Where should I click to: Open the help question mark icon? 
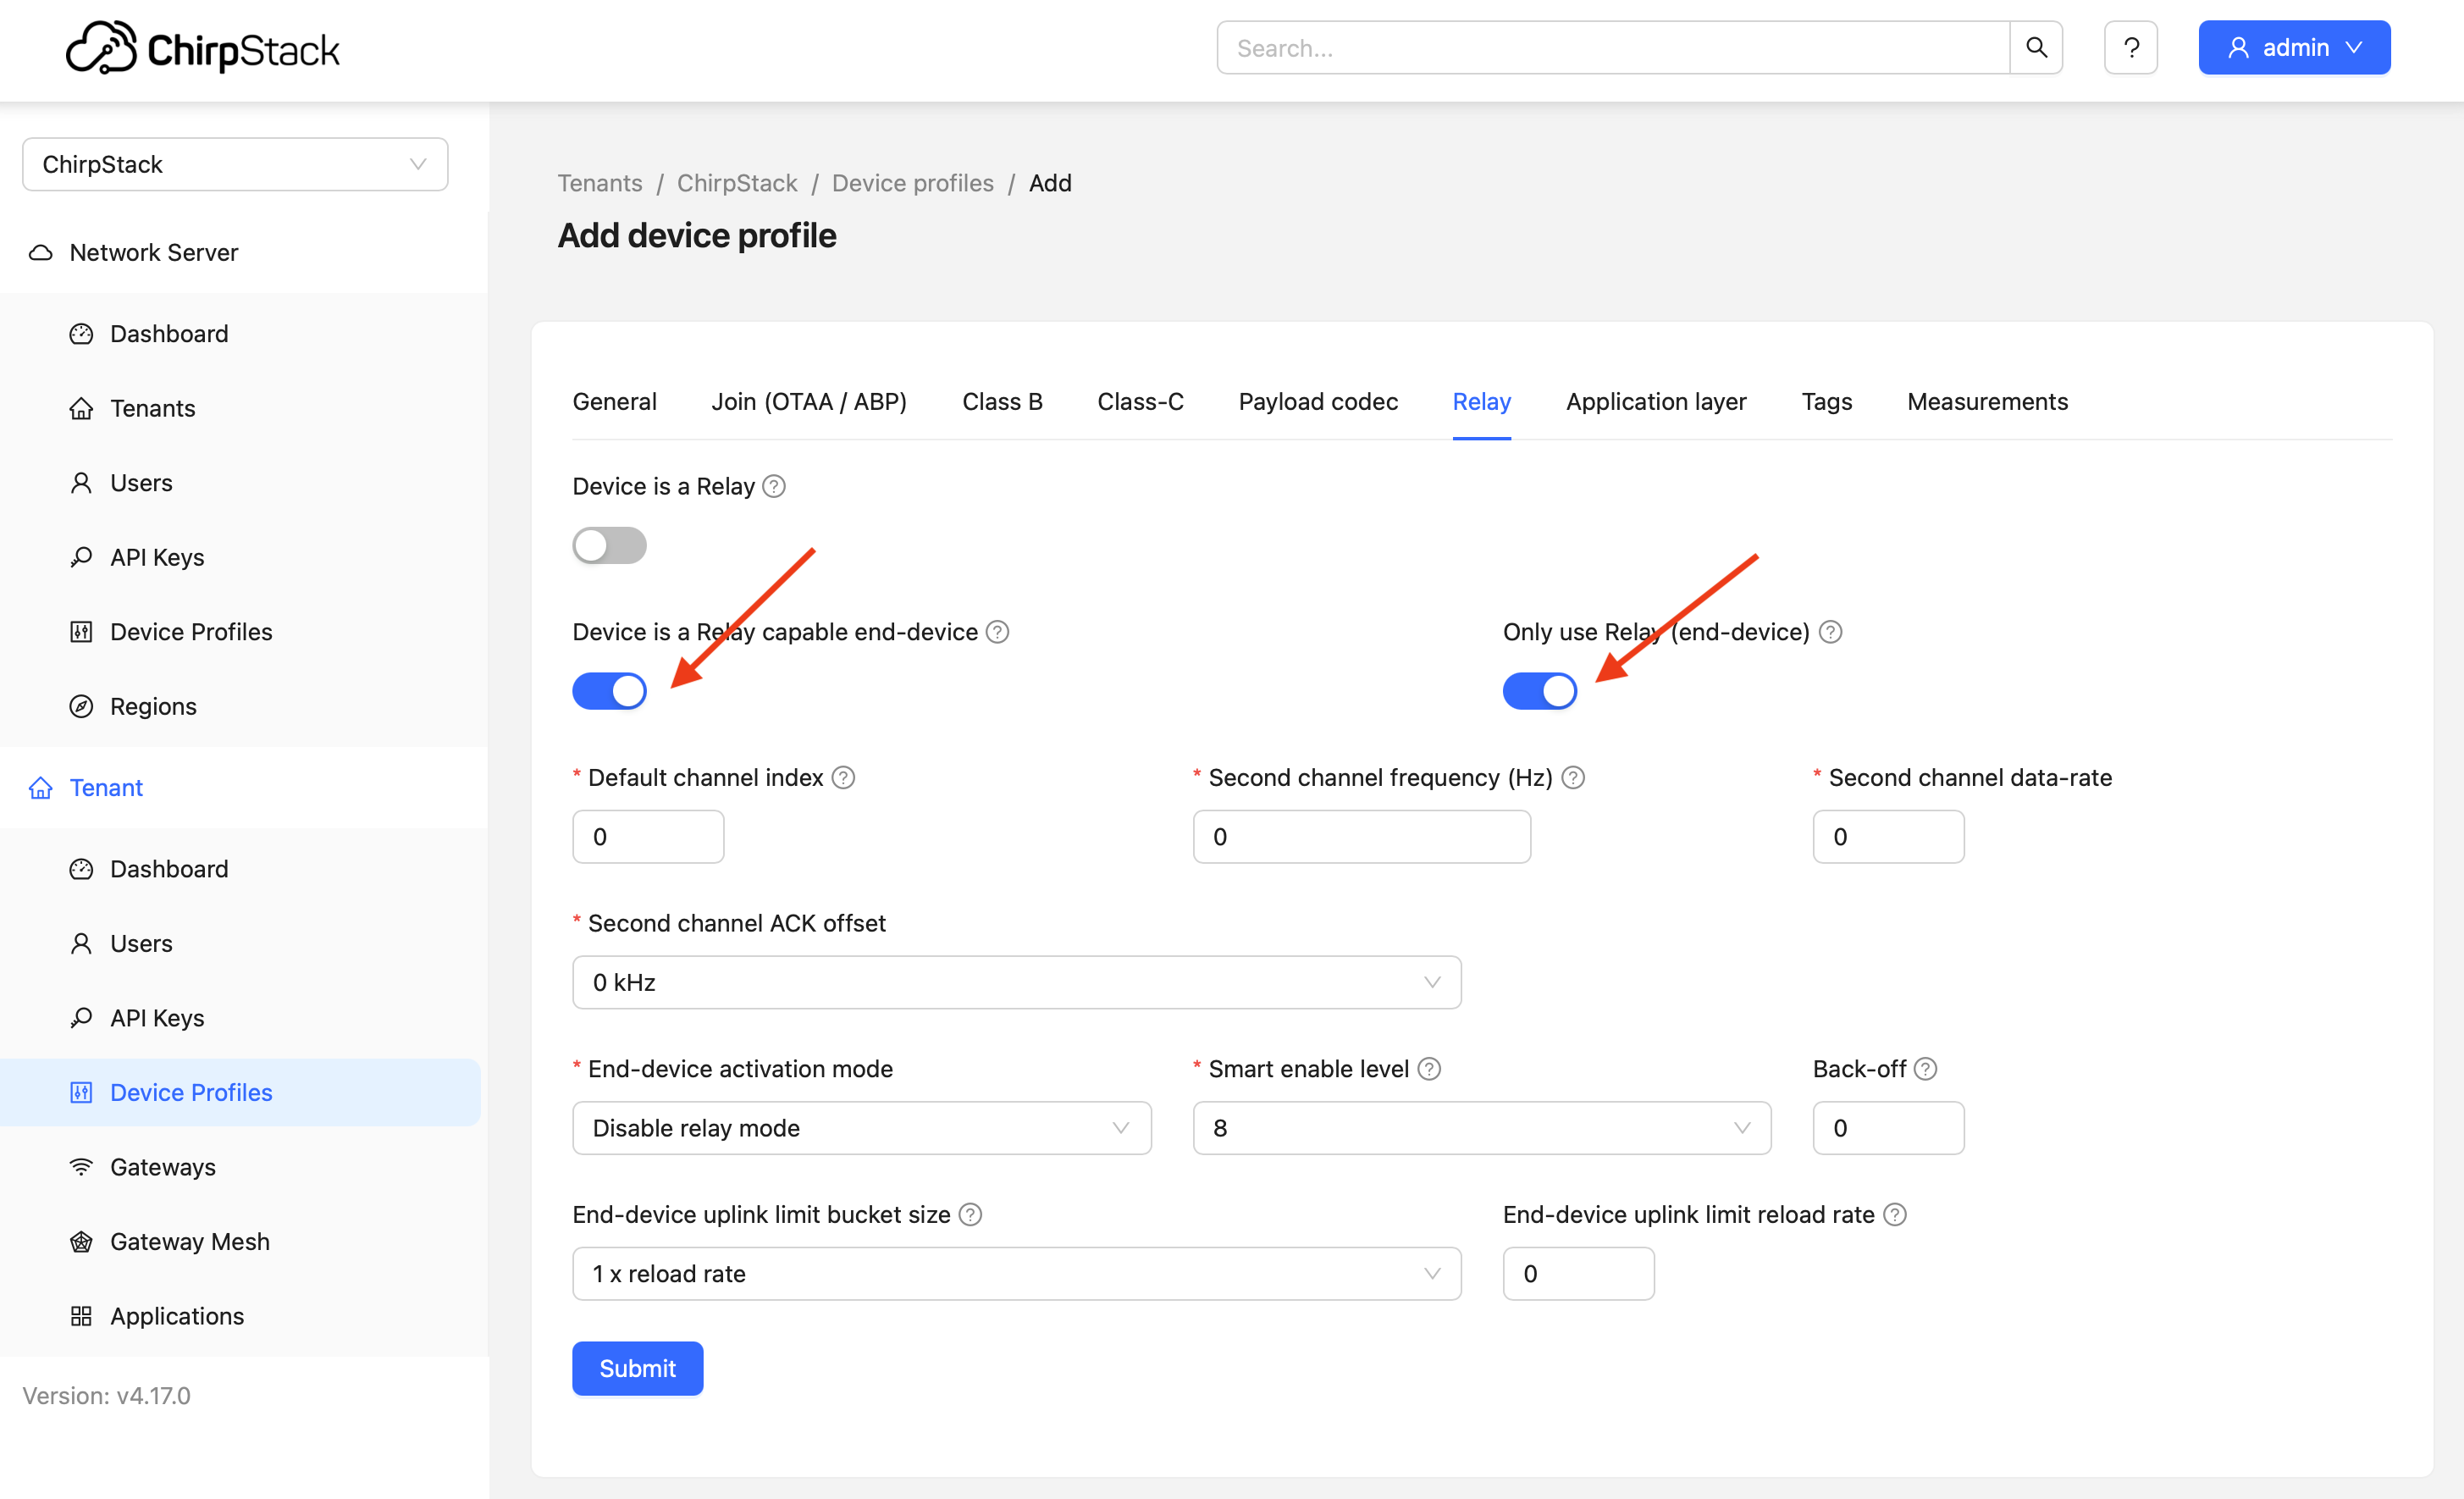click(x=2130, y=48)
